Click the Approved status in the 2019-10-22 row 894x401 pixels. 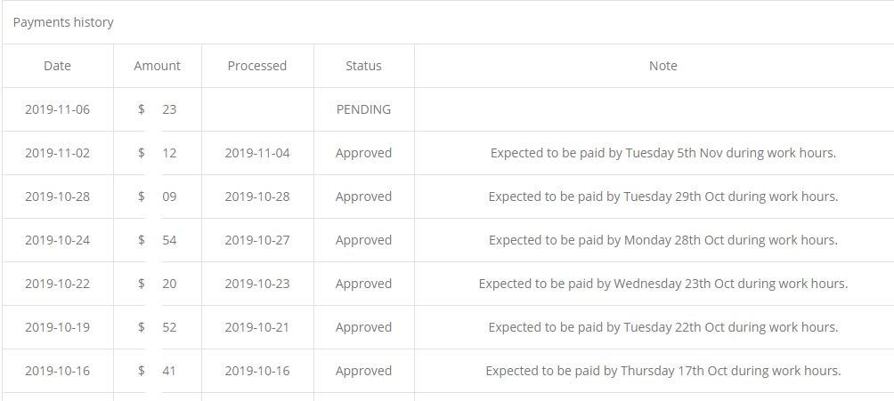tap(363, 284)
